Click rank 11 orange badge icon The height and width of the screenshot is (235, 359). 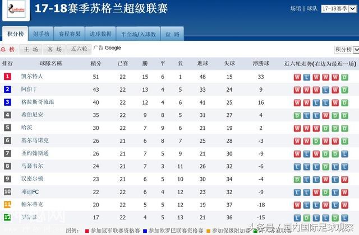pos(7,205)
